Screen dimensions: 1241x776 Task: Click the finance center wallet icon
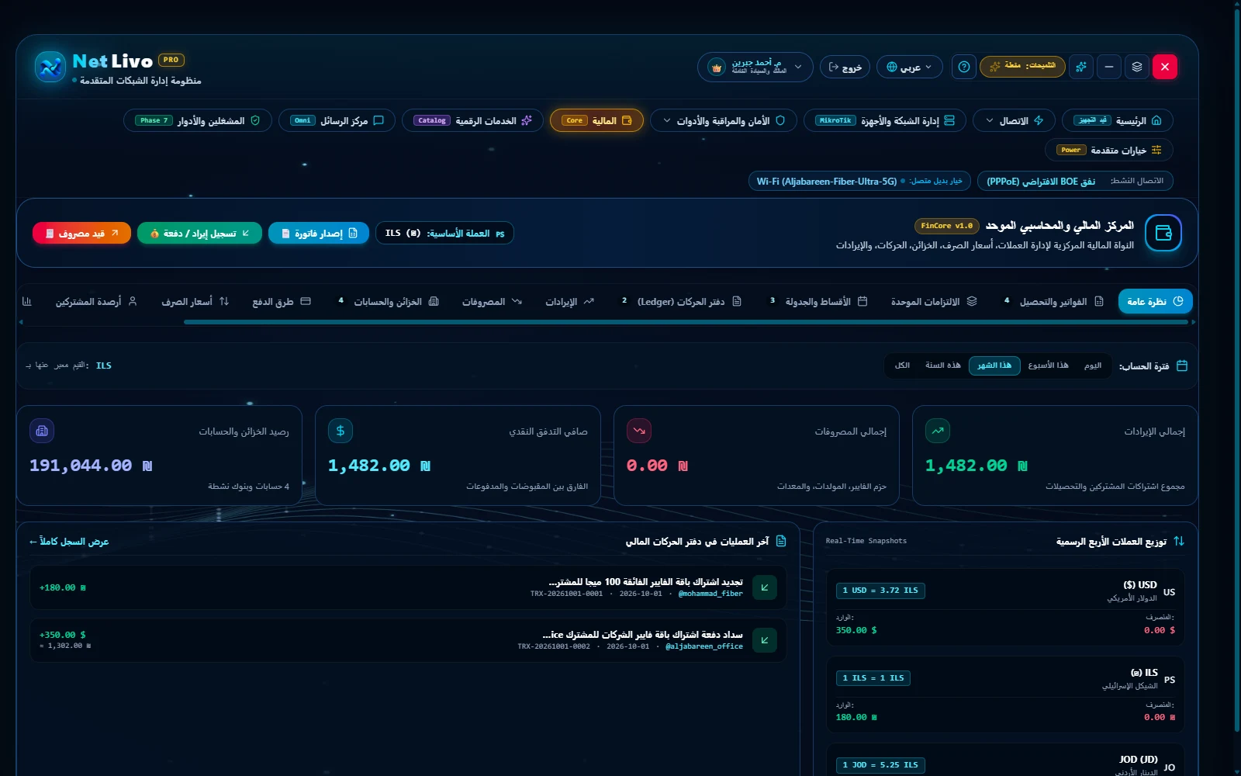pos(1163,233)
